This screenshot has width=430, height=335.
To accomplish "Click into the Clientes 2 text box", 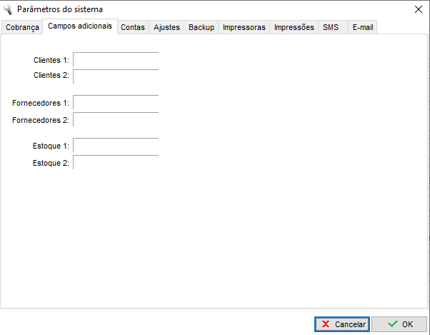I will [116, 76].
